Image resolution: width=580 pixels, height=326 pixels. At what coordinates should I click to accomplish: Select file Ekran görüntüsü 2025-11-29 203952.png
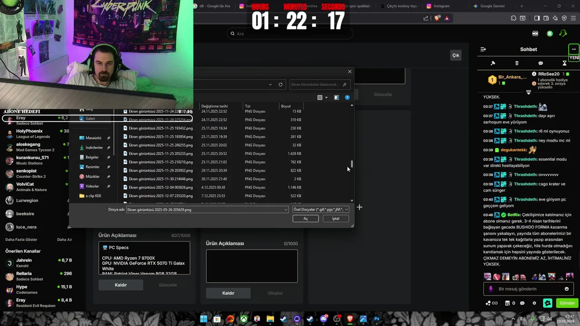160,171
